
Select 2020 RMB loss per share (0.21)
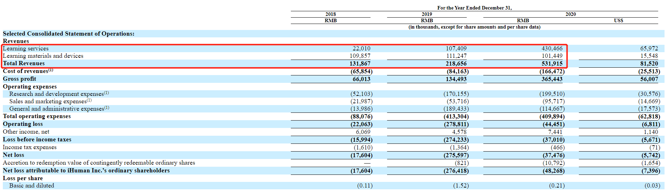[557, 186]
